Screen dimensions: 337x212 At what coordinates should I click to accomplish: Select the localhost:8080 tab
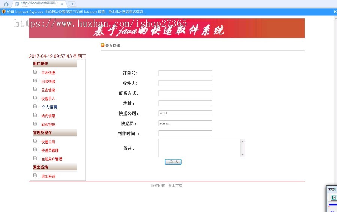(39, 3)
